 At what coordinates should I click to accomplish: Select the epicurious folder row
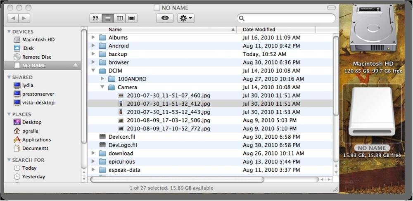(x=210, y=161)
